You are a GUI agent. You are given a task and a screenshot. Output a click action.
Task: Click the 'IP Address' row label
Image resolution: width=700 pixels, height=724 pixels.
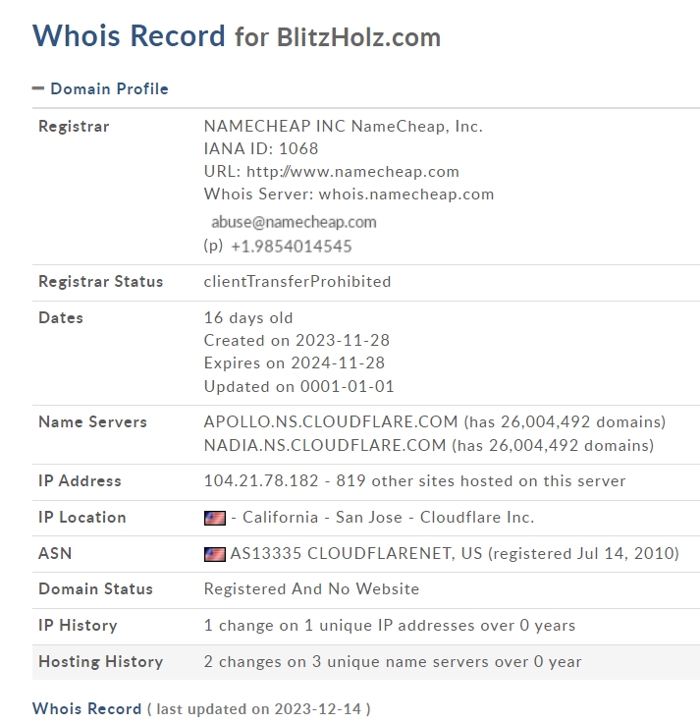(80, 480)
